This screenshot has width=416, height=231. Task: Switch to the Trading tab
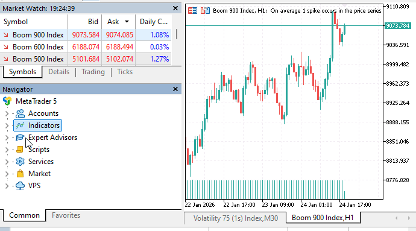[x=93, y=72]
